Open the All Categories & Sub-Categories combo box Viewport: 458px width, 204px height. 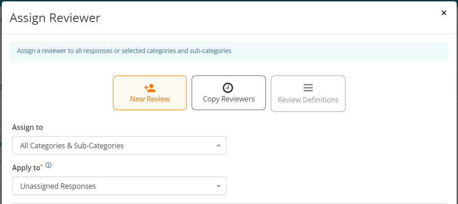pos(119,145)
